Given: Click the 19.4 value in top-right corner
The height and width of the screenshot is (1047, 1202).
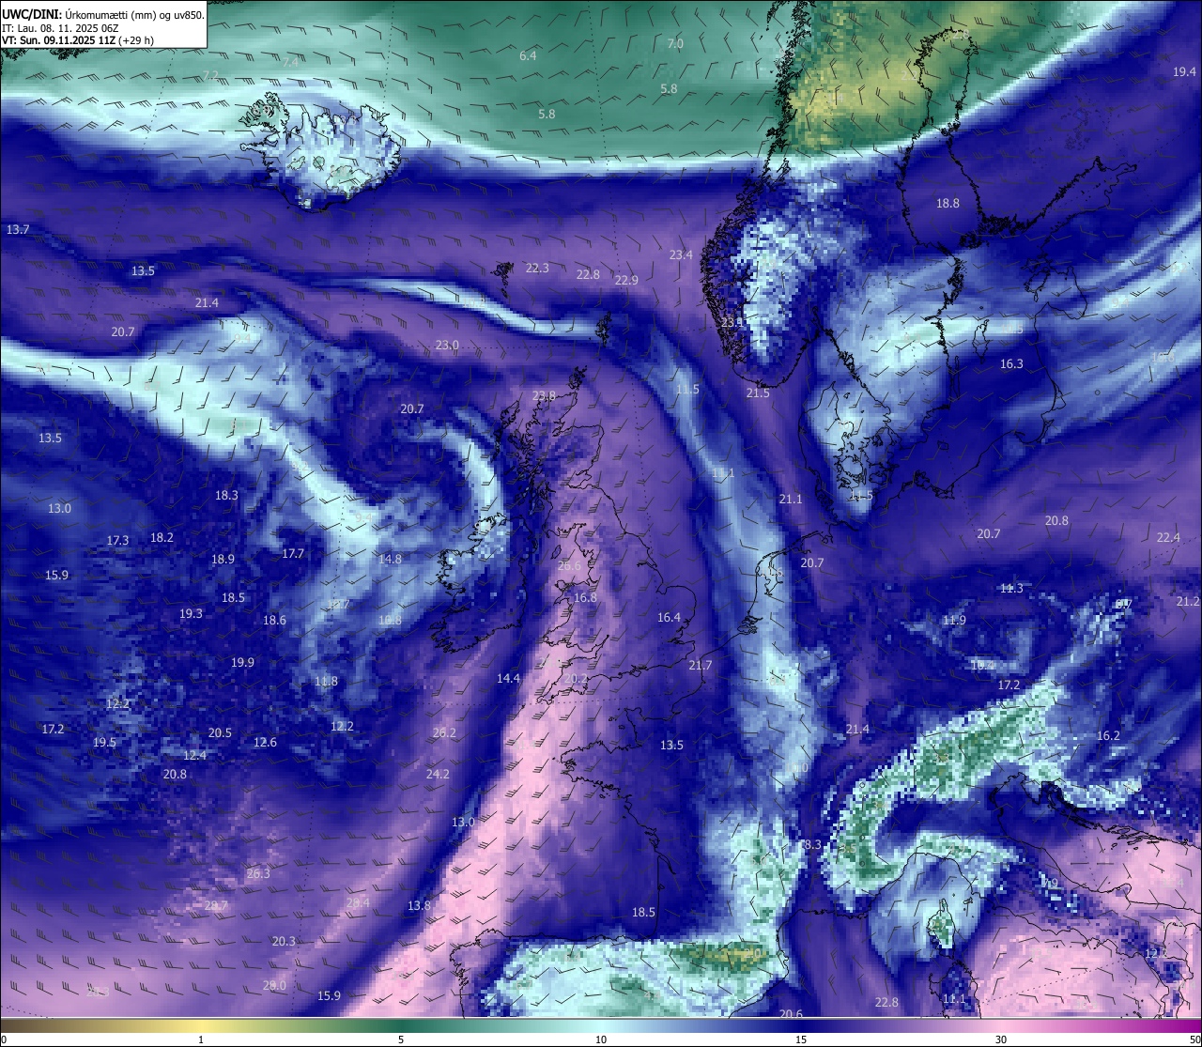Looking at the screenshot, I should (1184, 72).
